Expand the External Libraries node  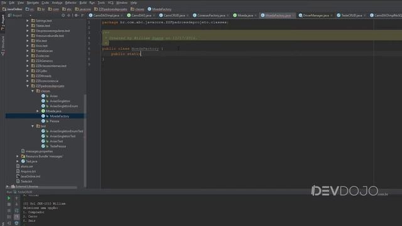pyautogui.click(x=8, y=186)
